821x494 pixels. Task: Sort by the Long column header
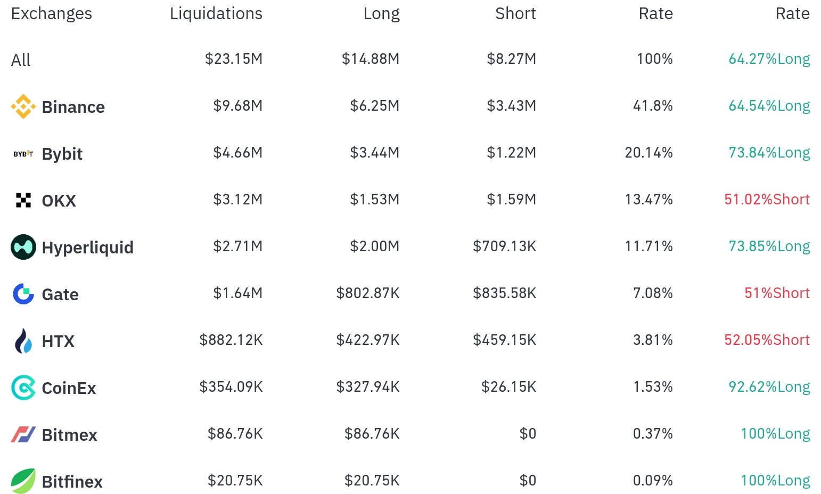coord(381,14)
